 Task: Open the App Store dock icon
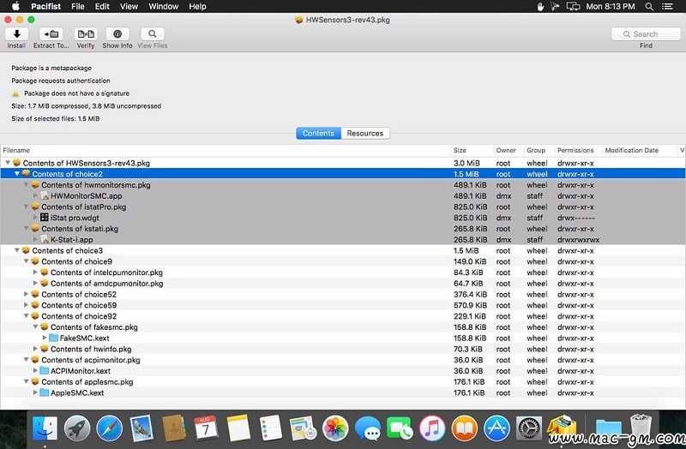pos(497,428)
